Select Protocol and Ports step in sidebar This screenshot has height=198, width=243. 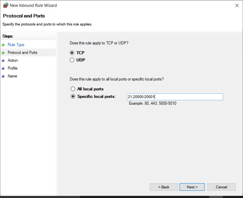point(22,53)
